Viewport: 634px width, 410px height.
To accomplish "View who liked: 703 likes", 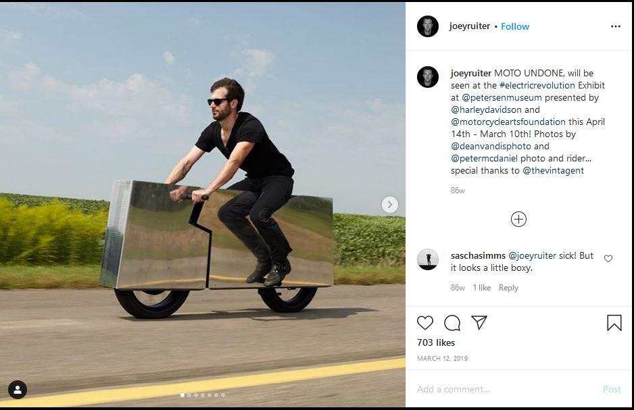I will 436,342.
